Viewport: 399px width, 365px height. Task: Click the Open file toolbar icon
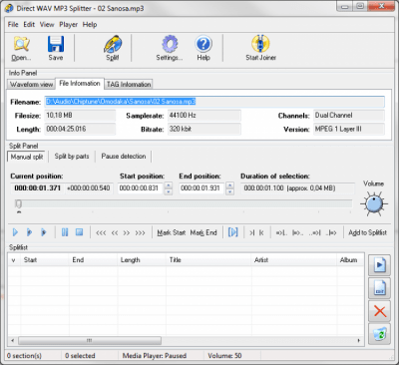click(x=21, y=44)
